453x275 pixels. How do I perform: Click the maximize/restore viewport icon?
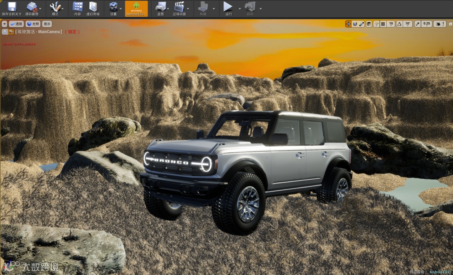(450, 24)
